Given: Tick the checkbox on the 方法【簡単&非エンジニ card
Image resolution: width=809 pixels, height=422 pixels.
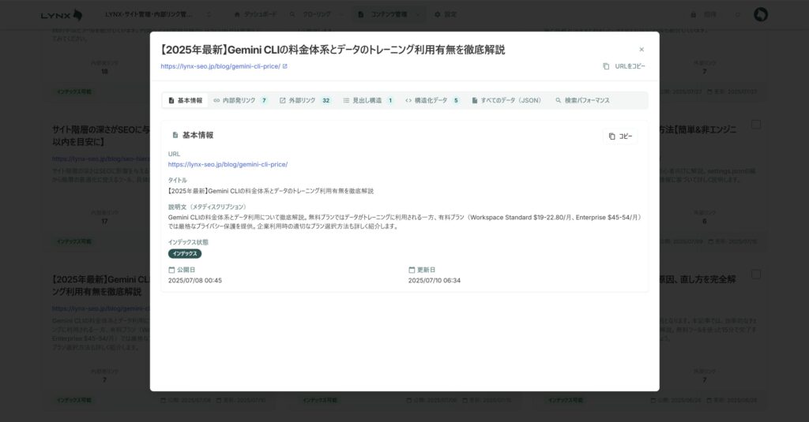Looking at the screenshot, I should click(756, 125).
